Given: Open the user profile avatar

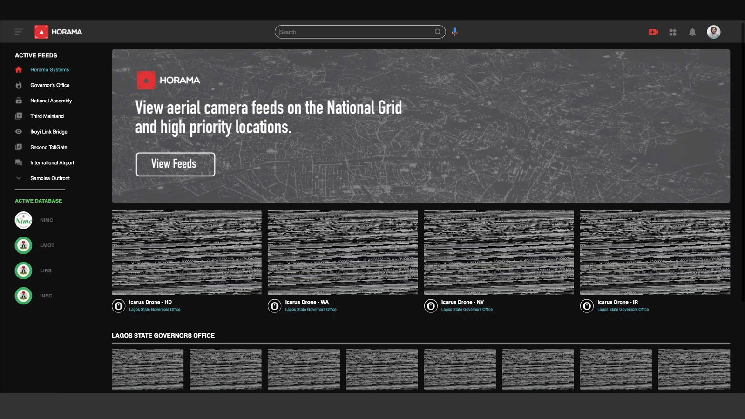Looking at the screenshot, I should coord(713,32).
